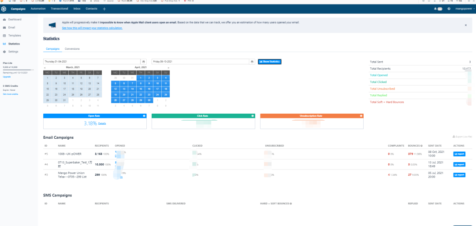Dismiss the Apple Mail notice banner
Image resolution: width=476 pixels, height=226 pixels.
(465, 25)
